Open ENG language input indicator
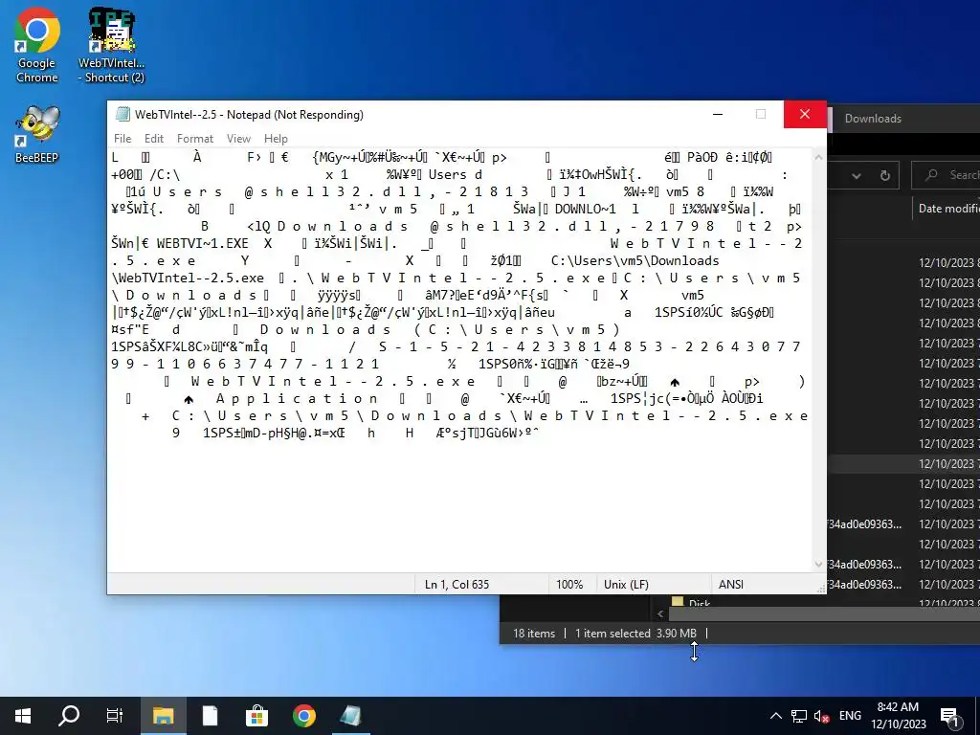Screen dimensions: 980x735 coord(850,716)
